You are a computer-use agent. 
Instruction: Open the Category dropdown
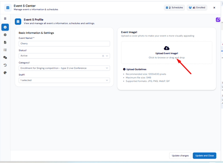pyautogui.click(x=64, y=68)
